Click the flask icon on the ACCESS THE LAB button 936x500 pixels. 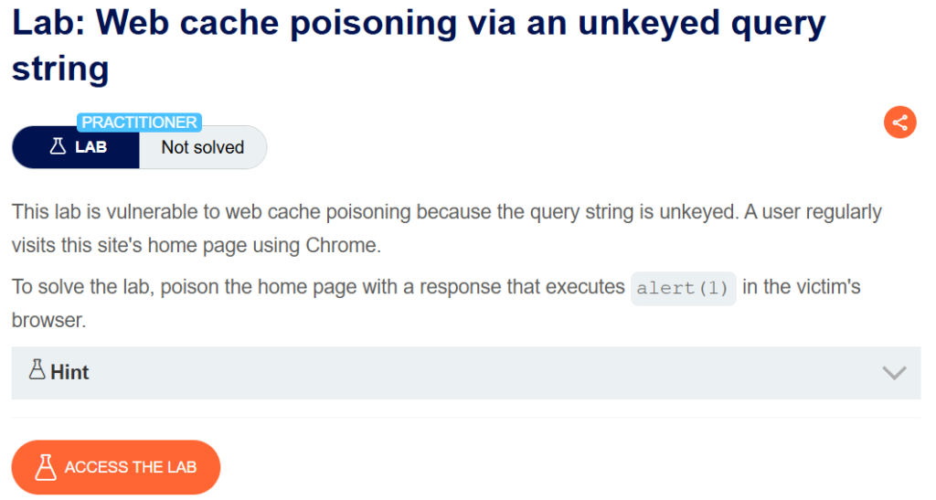(46, 467)
